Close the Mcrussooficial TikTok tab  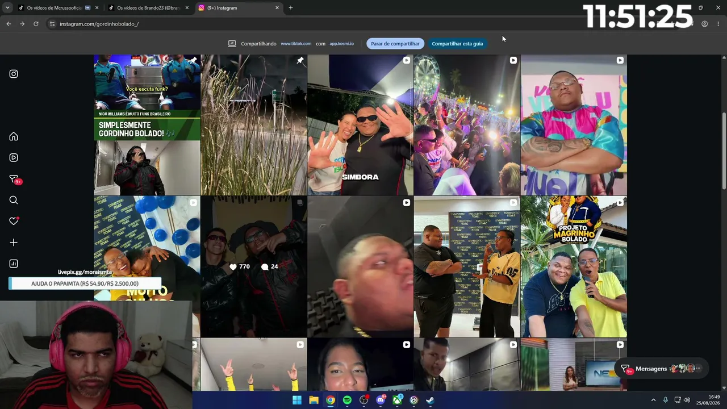(97, 8)
